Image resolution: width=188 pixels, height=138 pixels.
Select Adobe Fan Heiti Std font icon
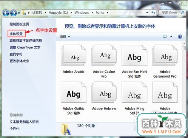134,55
